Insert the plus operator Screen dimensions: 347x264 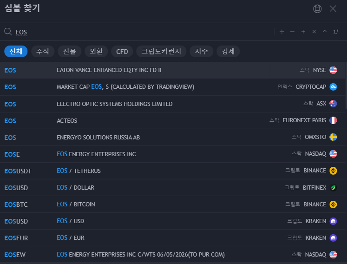coord(303,32)
